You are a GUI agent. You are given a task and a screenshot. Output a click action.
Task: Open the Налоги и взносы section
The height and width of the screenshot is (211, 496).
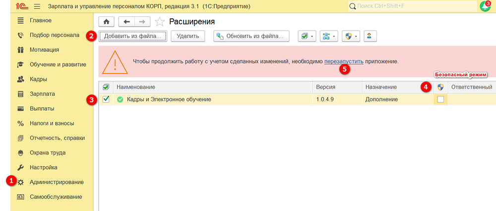point(52,123)
